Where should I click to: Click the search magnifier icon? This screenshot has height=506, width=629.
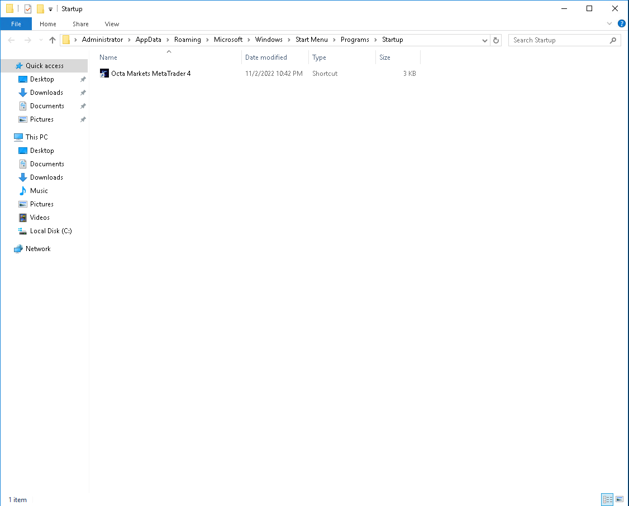613,40
